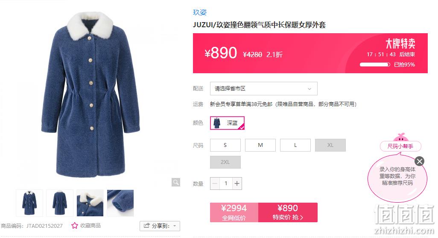The width and height of the screenshot is (438, 238).
Task: Click the ¥890 特卖价 抢 button
Action: (x=288, y=212)
